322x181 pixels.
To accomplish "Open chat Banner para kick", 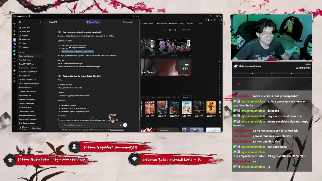I will (x=24, y=76).
